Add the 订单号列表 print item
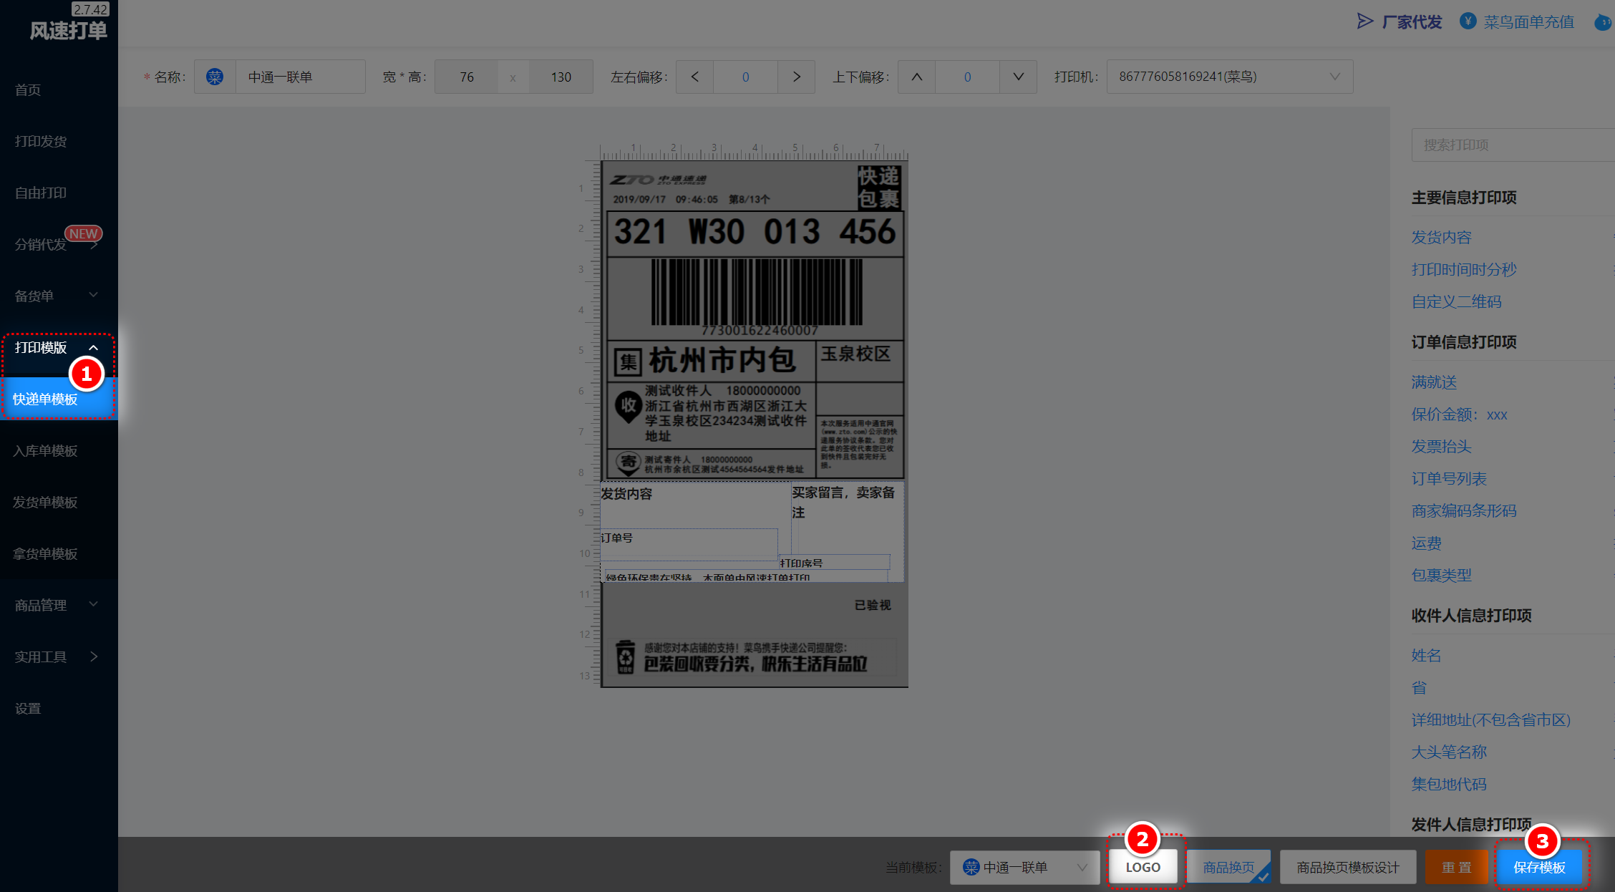Screen dimensions: 1615x892 coord(1449,478)
